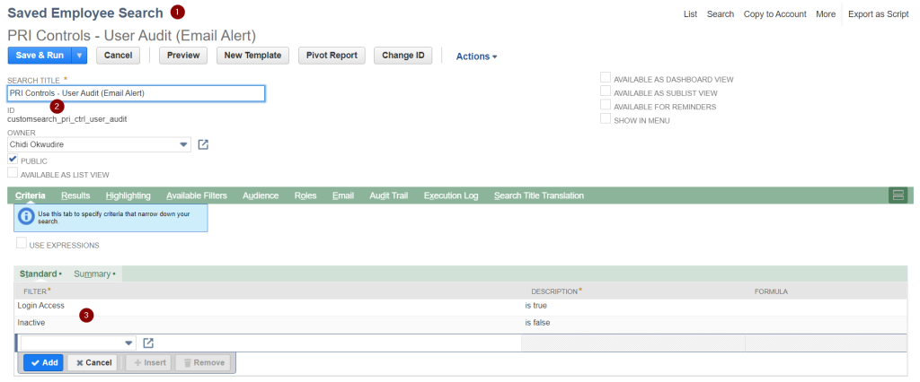Click the Add filter button

(43, 362)
